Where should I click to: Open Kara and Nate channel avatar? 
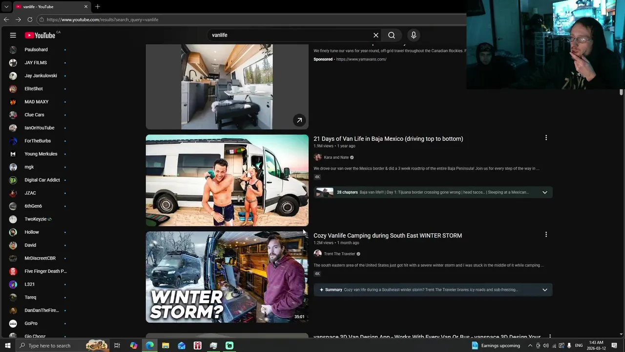click(x=317, y=157)
